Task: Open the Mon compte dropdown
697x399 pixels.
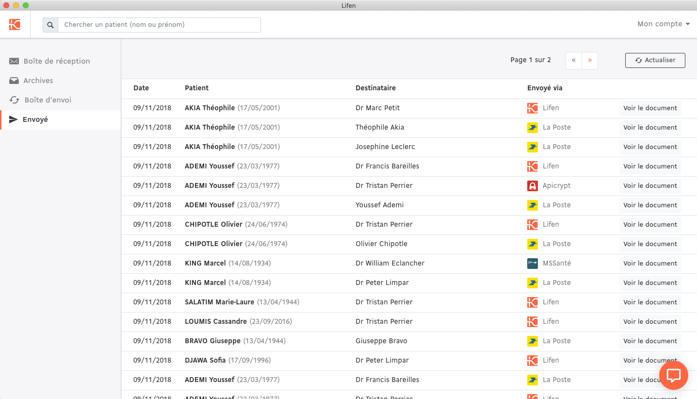Action: (664, 24)
